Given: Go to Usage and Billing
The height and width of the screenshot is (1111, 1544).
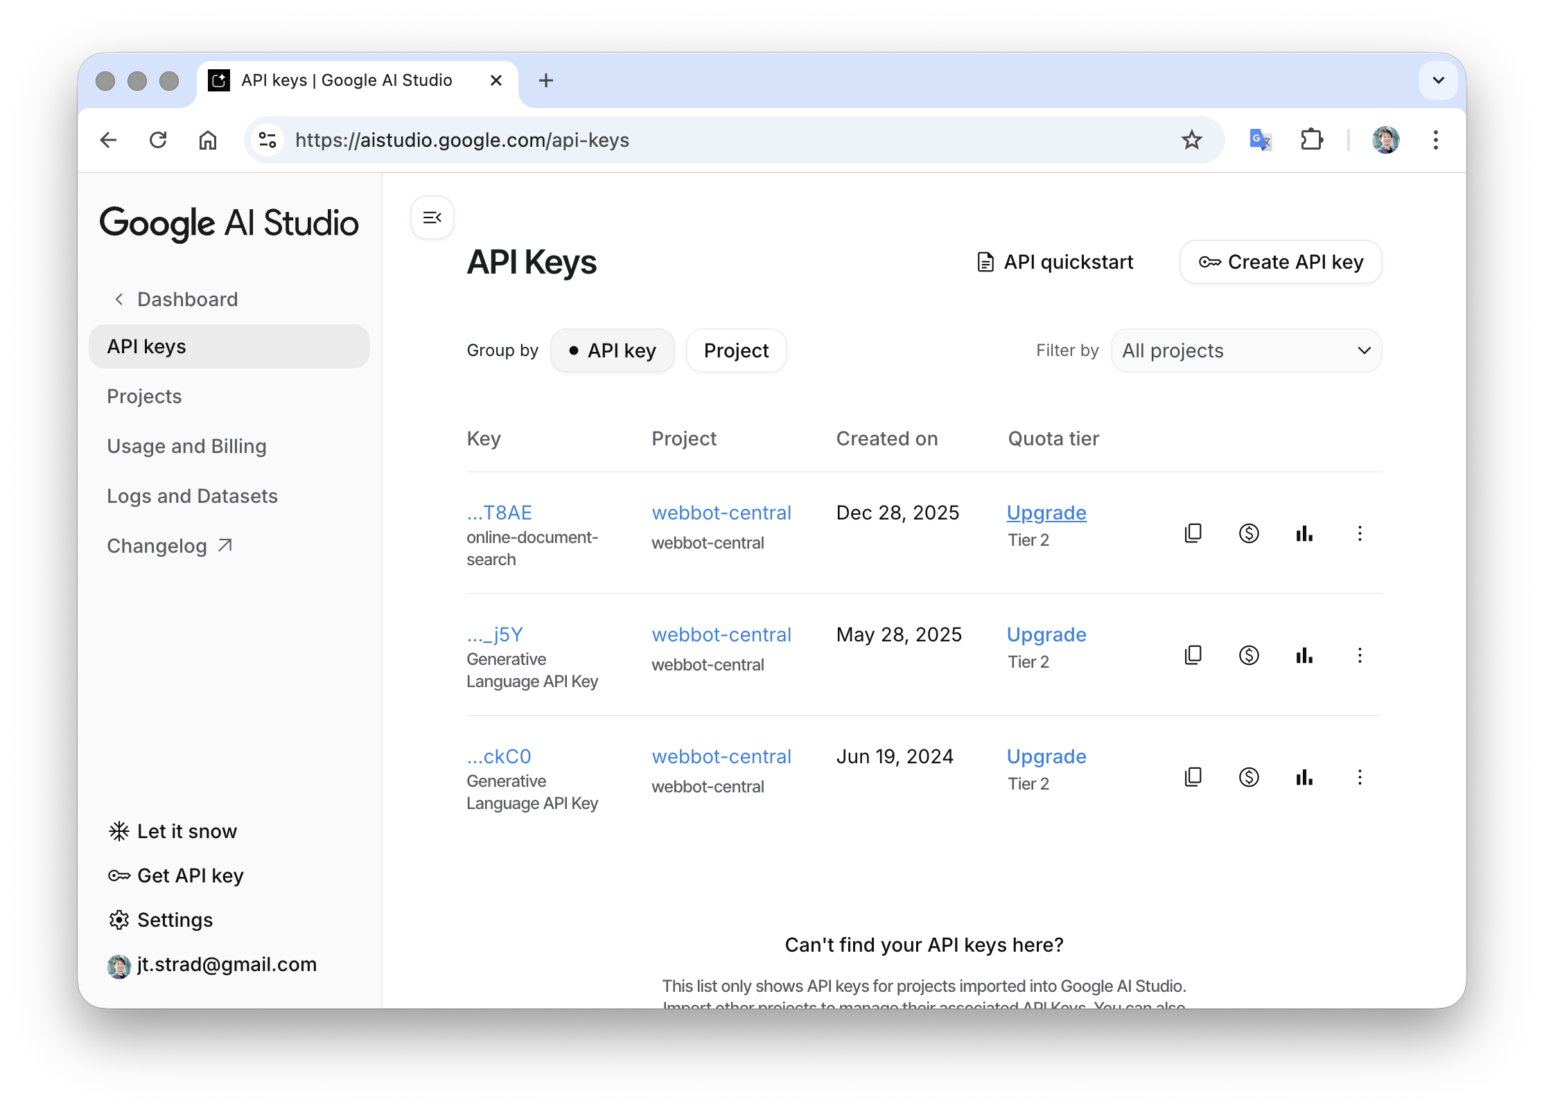Looking at the screenshot, I should point(186,446).
